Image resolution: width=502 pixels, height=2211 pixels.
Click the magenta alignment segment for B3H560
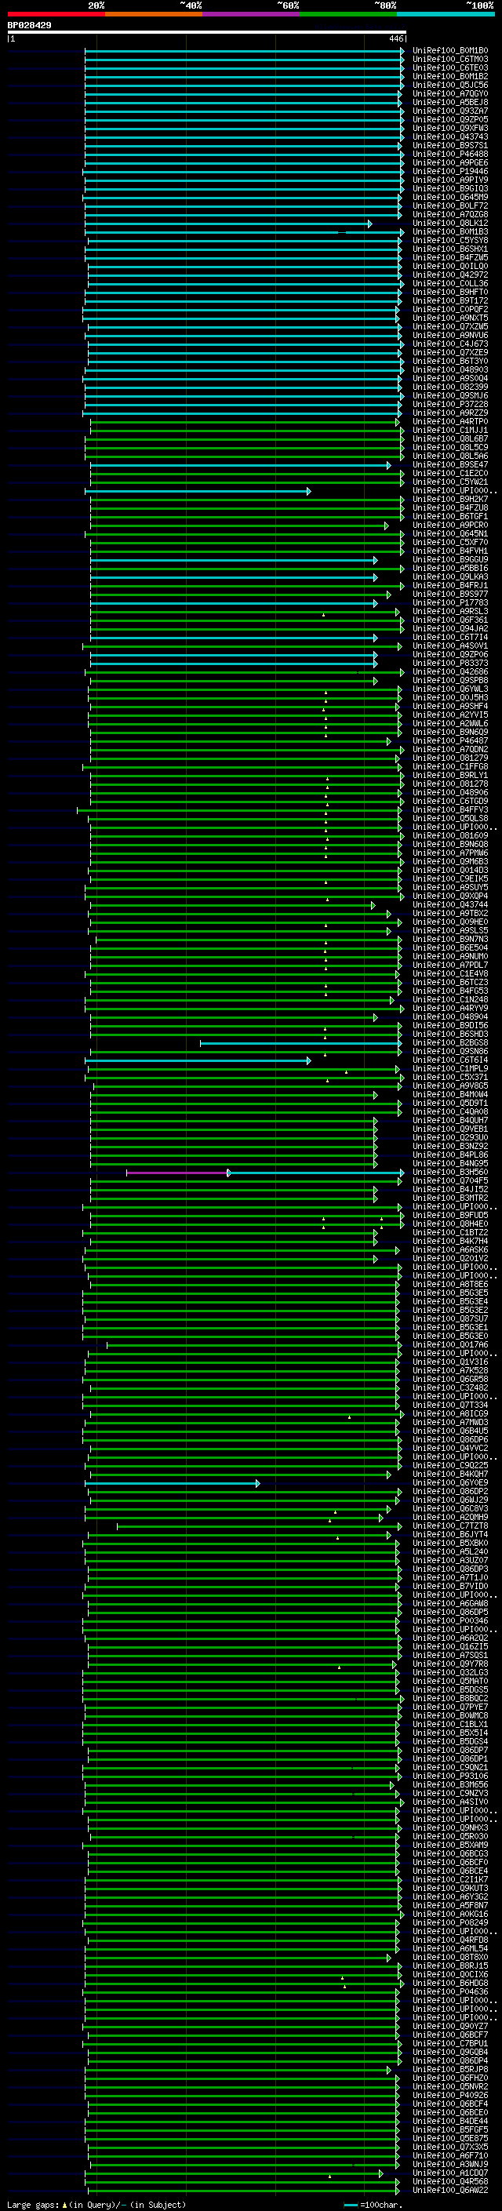177,1173
